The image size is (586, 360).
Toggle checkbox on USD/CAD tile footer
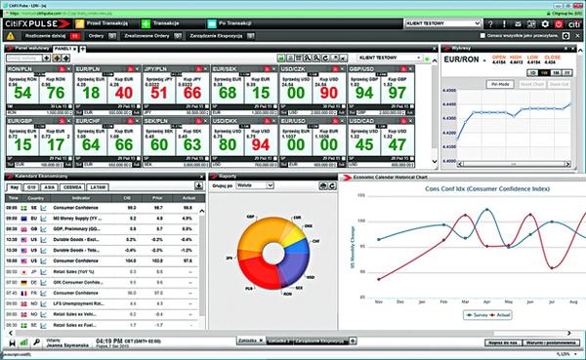412,158
